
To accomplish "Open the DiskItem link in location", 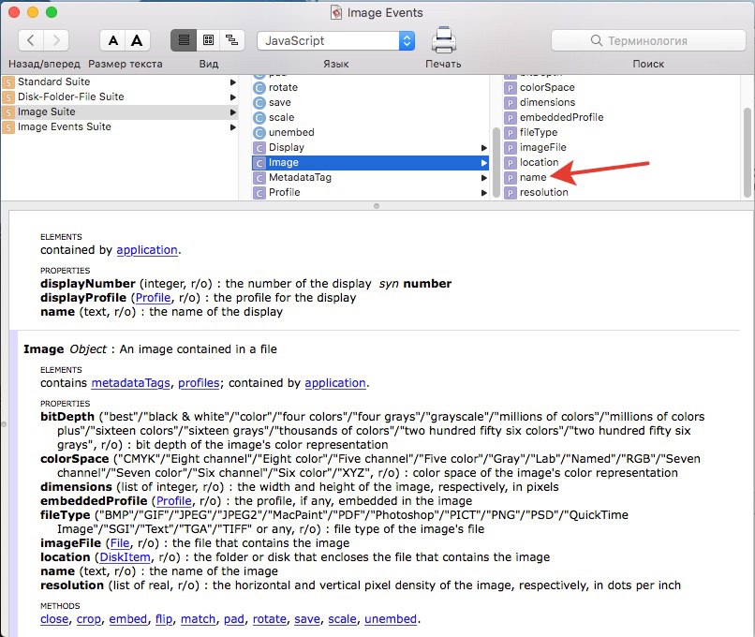I will (x=126, y=557).
